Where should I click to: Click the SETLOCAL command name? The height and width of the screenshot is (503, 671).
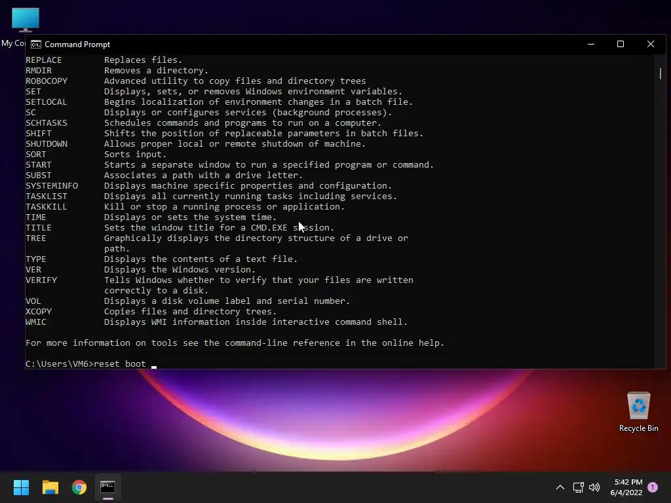[47, 102]
